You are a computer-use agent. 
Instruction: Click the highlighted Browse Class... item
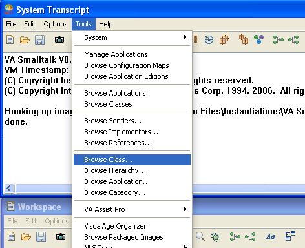(x=132, y=160)
